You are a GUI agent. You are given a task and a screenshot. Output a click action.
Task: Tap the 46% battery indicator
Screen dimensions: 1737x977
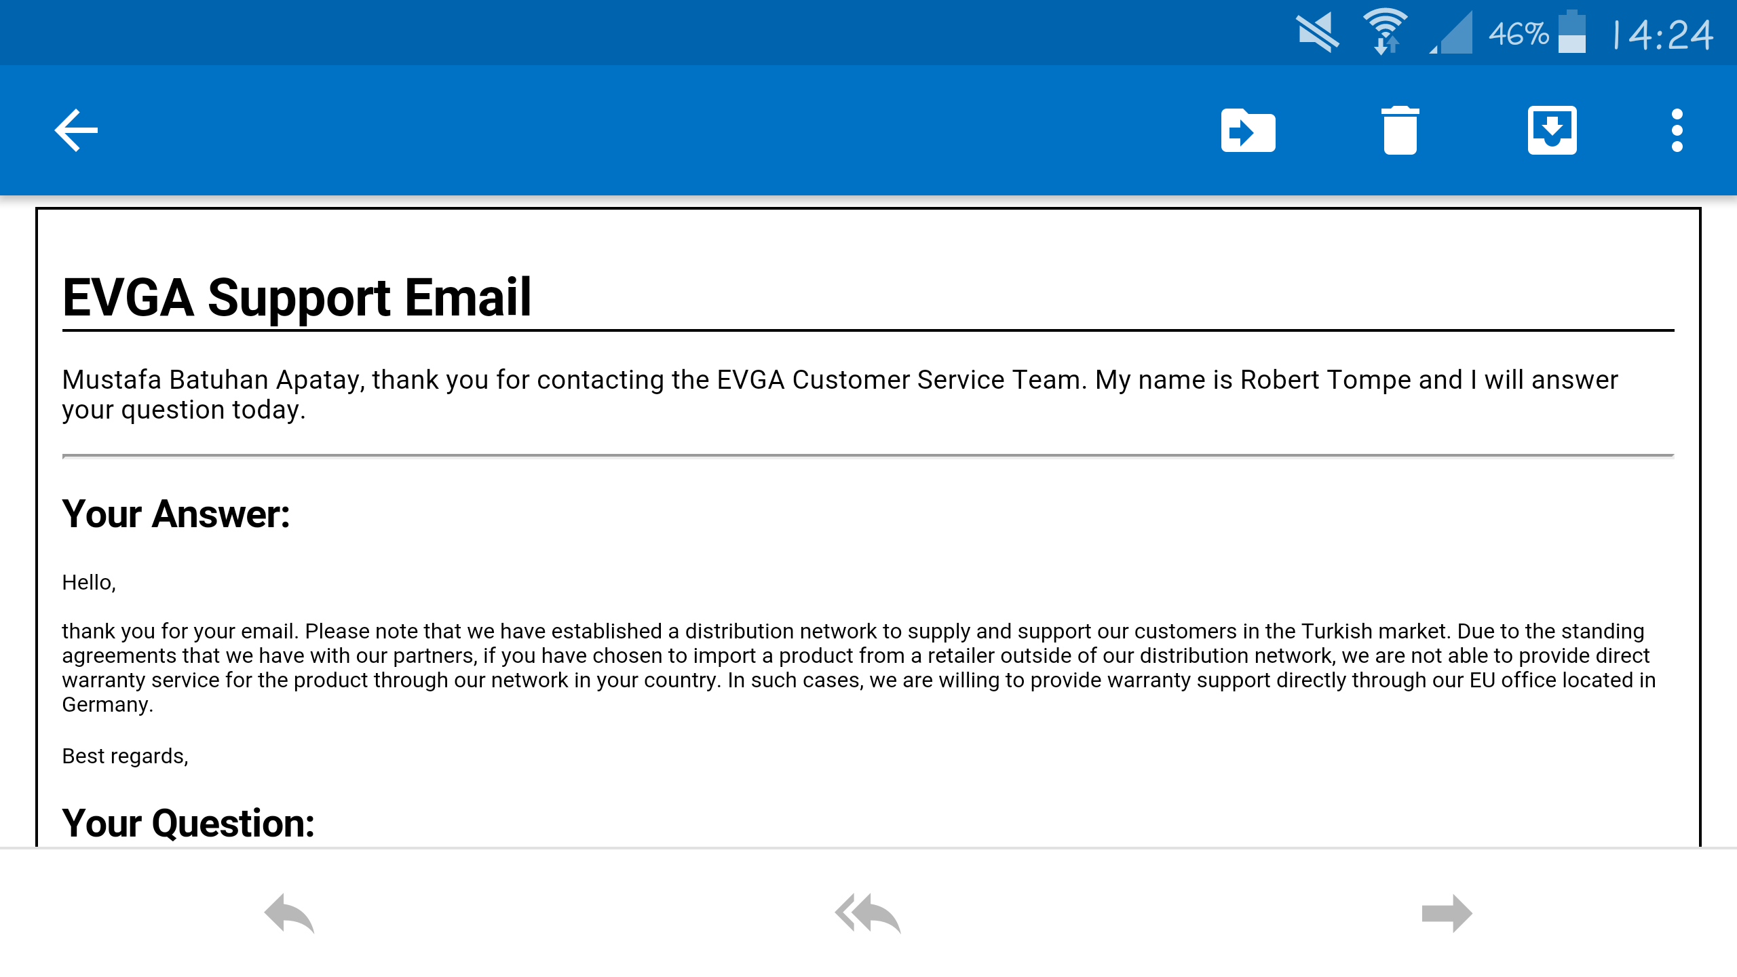tap(1537, 33)
